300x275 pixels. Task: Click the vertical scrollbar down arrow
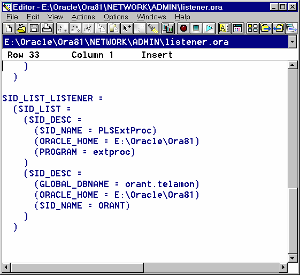click(x=293, y=258)
